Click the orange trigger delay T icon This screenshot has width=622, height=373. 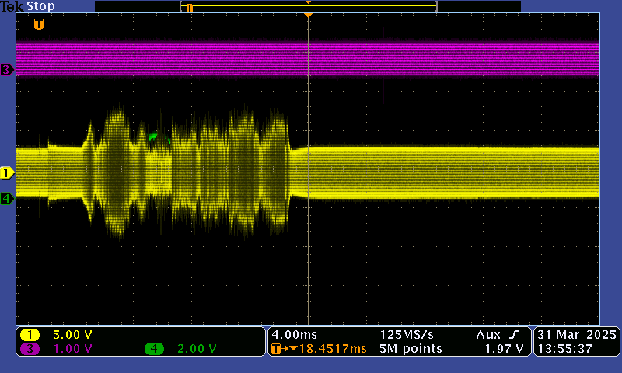tap(277, 350)
